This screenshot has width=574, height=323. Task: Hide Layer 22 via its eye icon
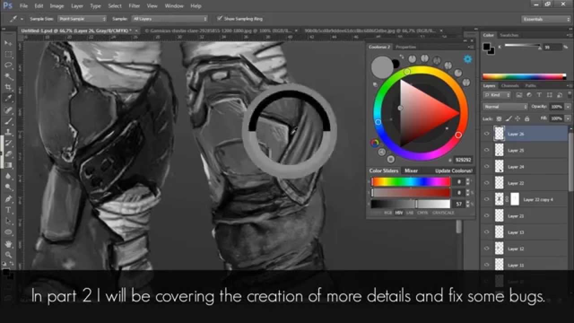tap(487, 183)
